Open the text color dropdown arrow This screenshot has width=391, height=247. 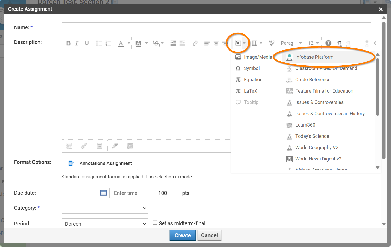coord(129,43)
